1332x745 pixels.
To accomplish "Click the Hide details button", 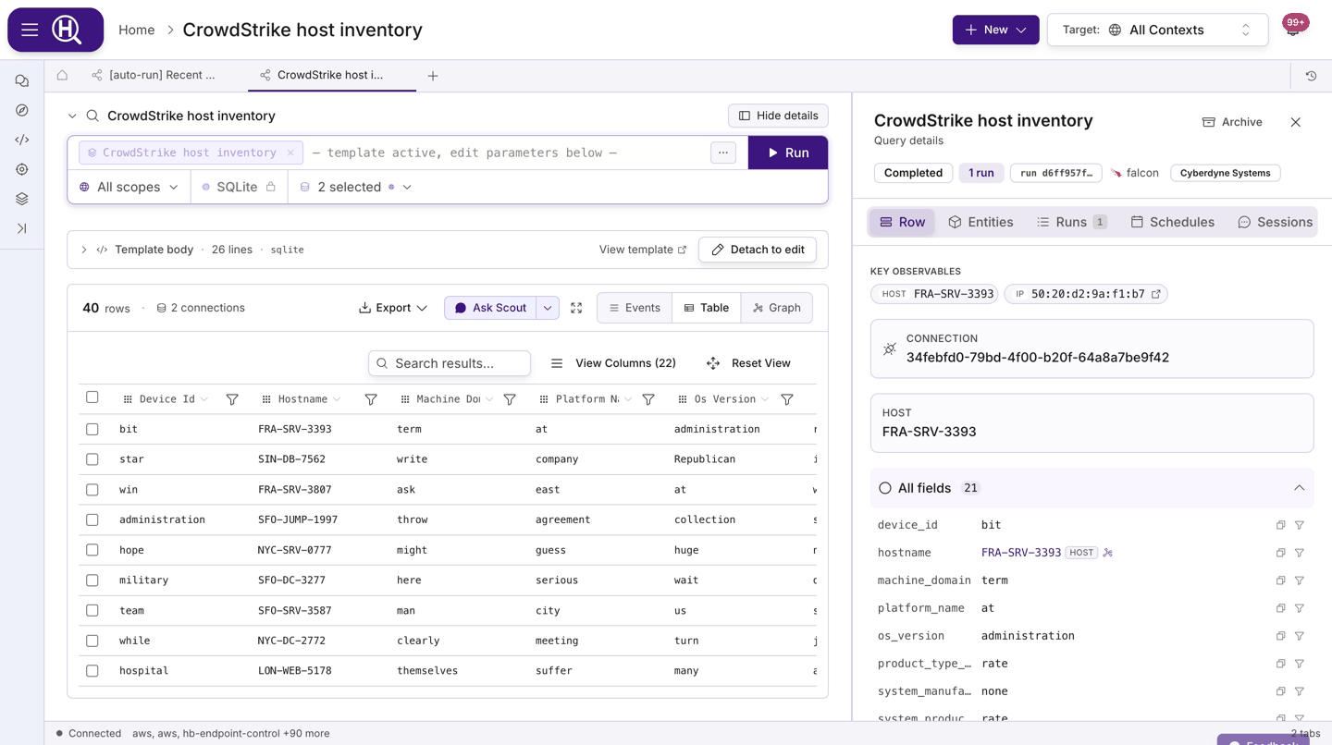I will tap(778, 116).
